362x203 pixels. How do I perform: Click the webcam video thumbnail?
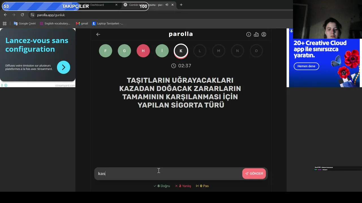[x=327, y=19]
